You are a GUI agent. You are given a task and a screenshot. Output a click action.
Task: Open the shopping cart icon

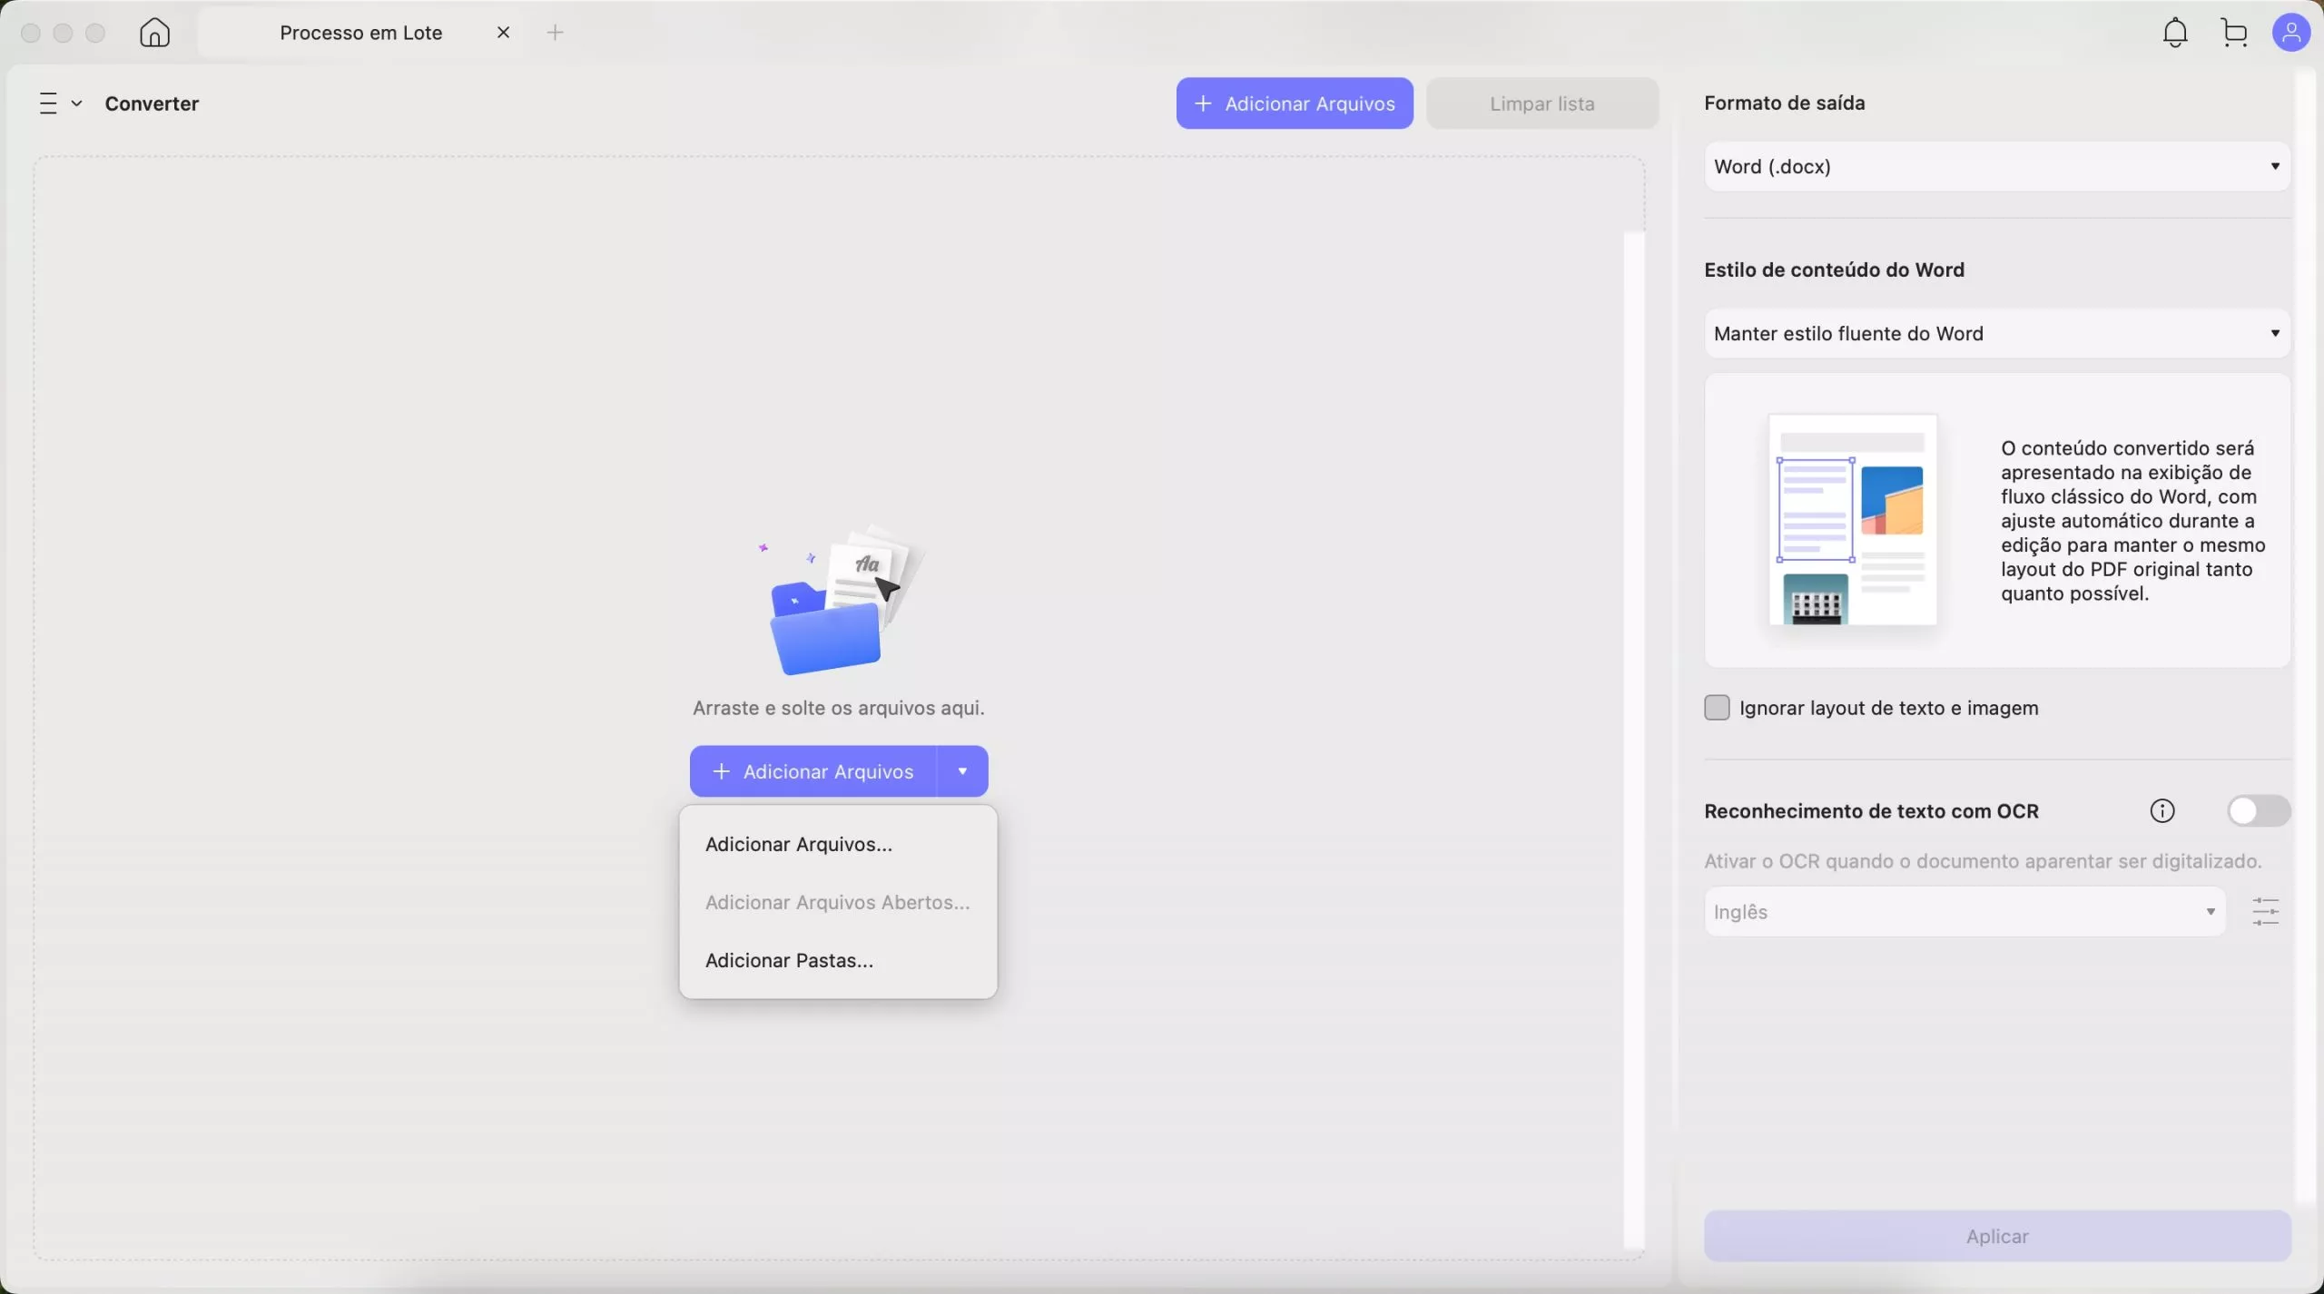2234,33
